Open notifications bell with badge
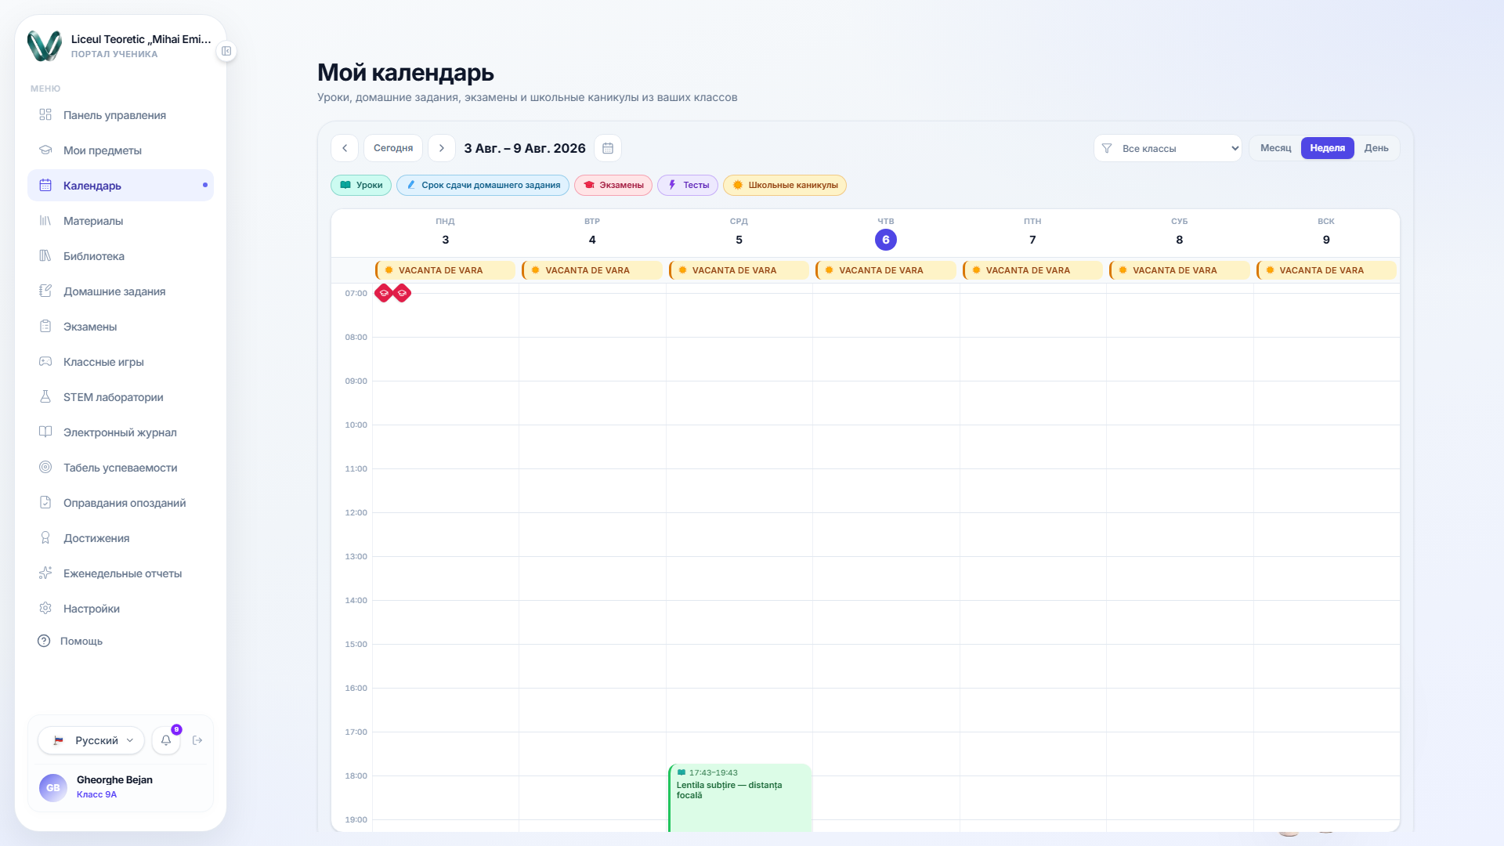 [166, 740]
